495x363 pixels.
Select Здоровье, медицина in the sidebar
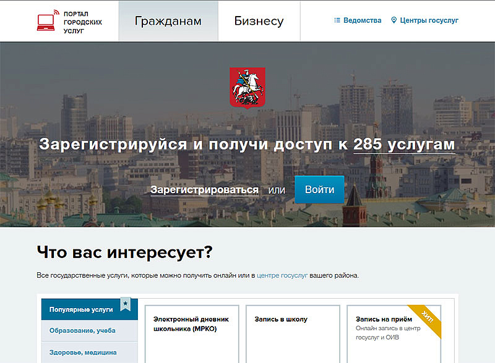coord(83,353)
